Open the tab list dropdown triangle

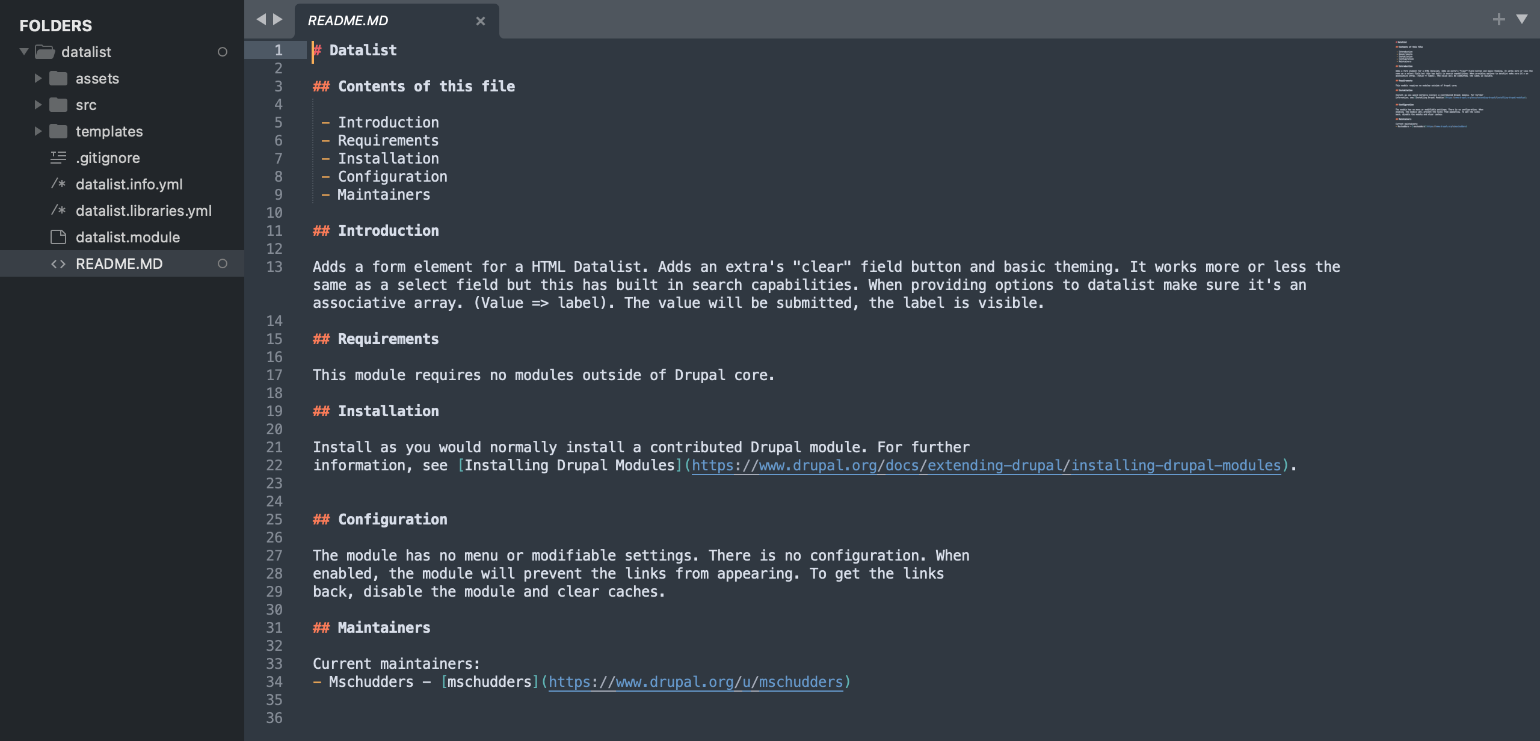click(x=1522, y=19)
